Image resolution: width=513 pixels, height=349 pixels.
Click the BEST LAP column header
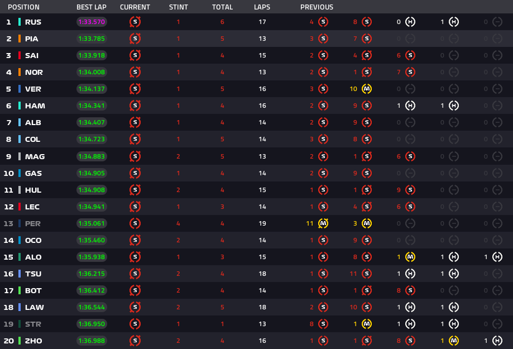pyautogui.click(x=92, y=7)
